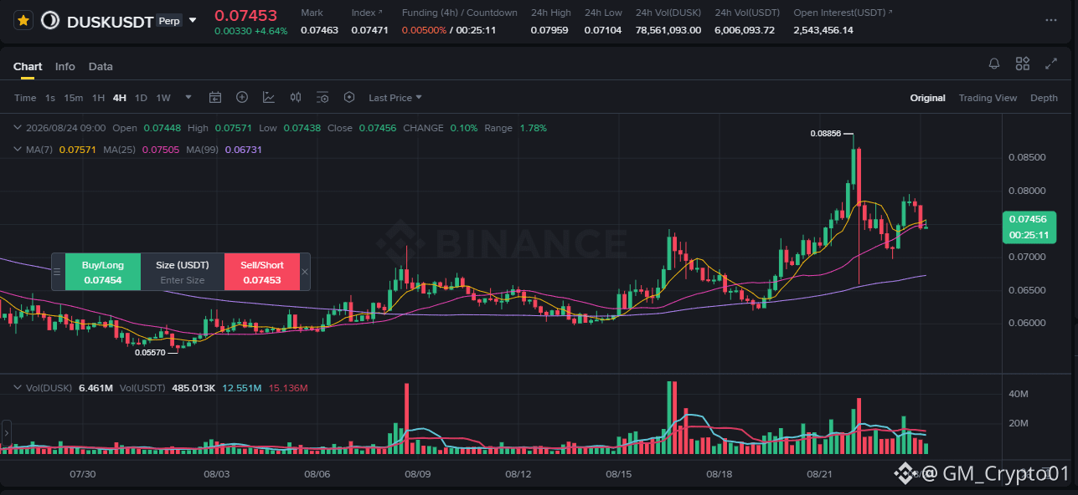
Task: Collapse the MA indicator row chevron
Action: [18, 149]
